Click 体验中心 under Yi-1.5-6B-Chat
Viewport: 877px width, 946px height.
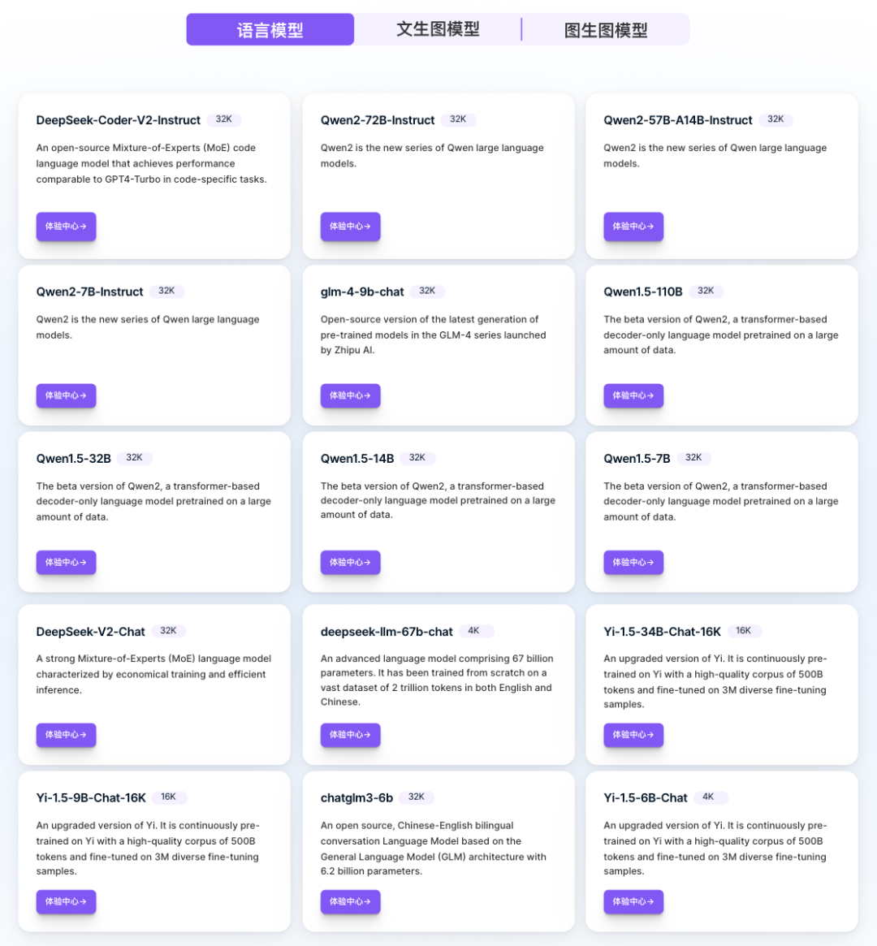pos(633,901)
